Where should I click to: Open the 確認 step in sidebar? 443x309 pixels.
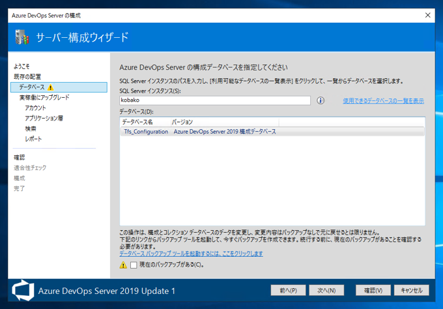tap(20, 158)
